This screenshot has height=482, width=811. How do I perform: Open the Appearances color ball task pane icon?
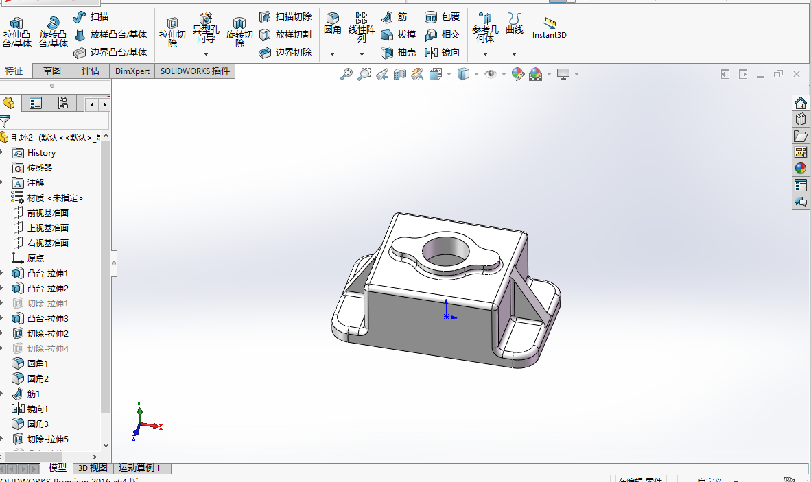801,169
